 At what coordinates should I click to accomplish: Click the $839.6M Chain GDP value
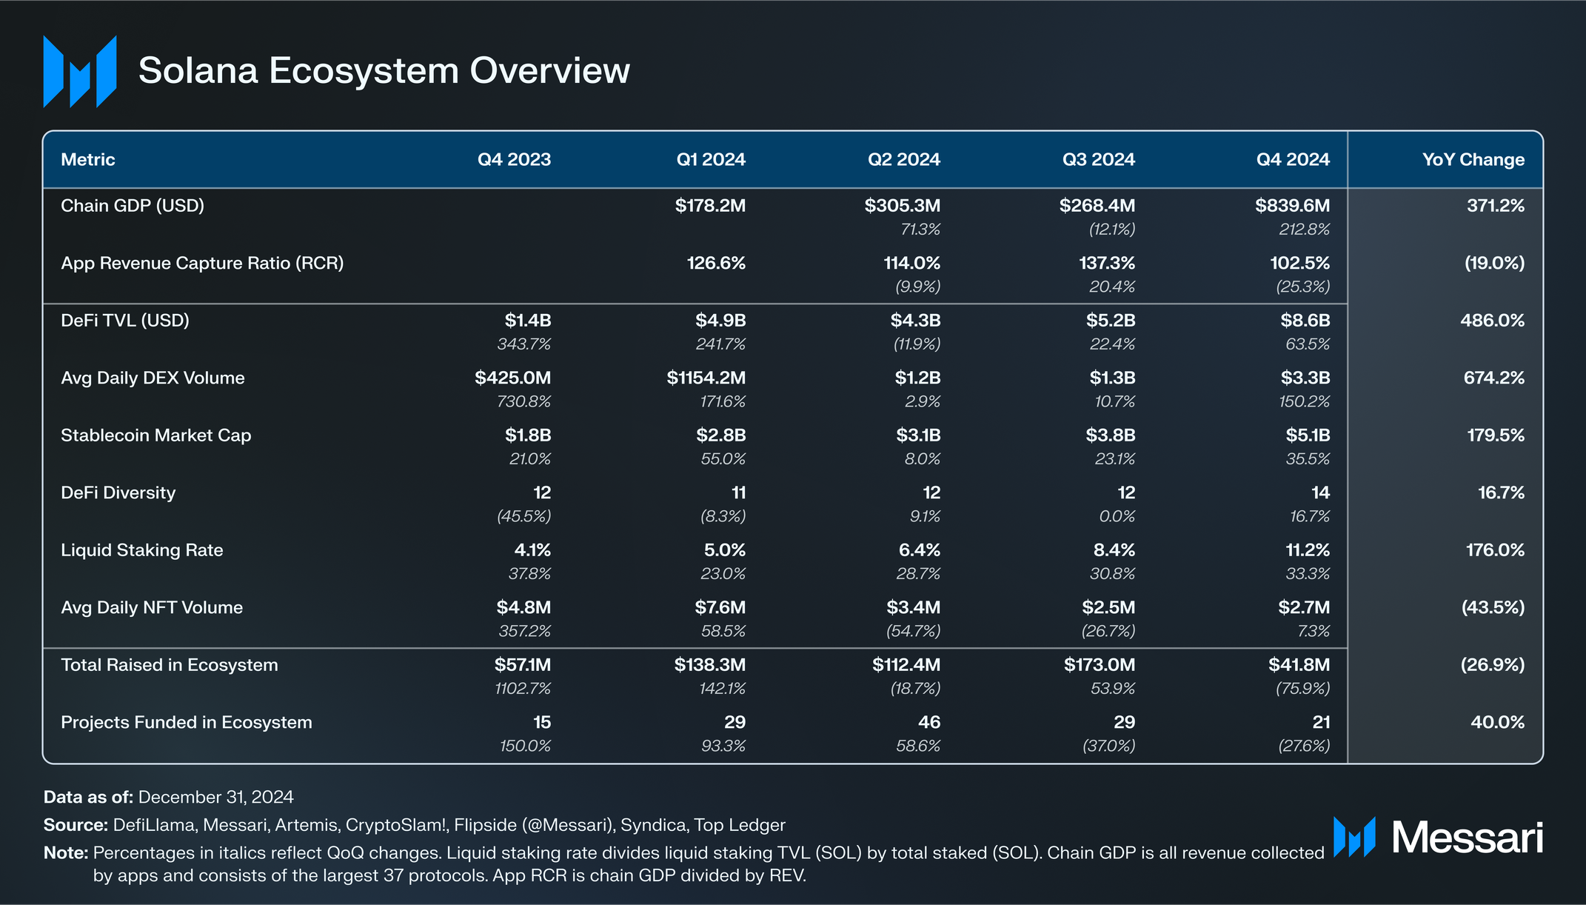[x=1292, y=206]
